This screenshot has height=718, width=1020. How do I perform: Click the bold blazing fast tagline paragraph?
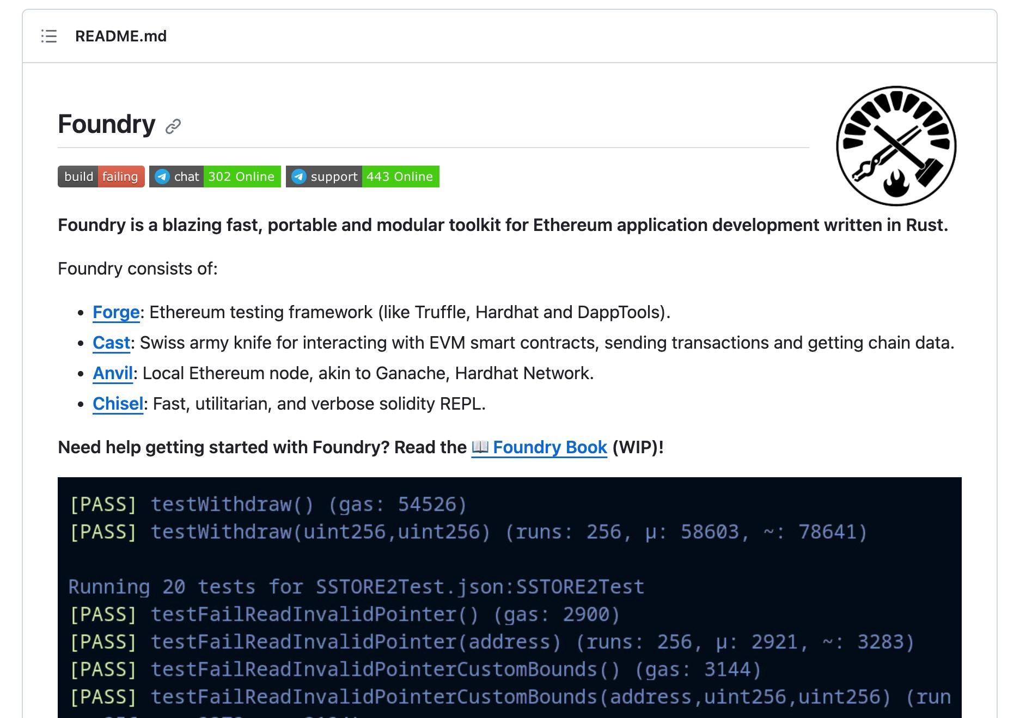[x=503, y=225]
